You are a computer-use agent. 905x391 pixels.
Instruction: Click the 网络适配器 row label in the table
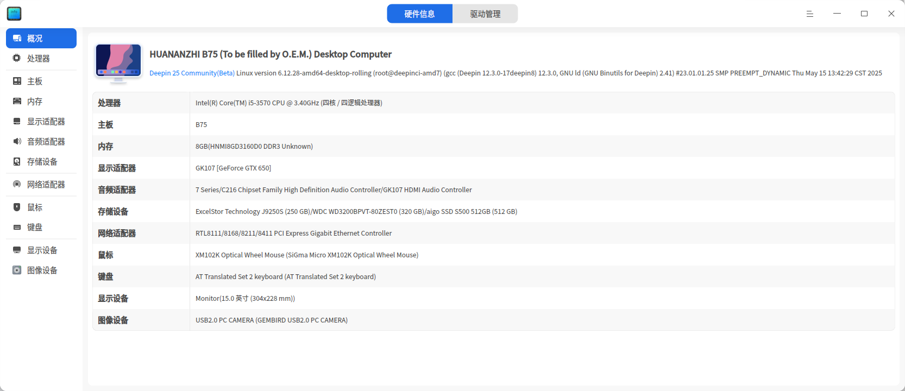click(x=117, y=234)
